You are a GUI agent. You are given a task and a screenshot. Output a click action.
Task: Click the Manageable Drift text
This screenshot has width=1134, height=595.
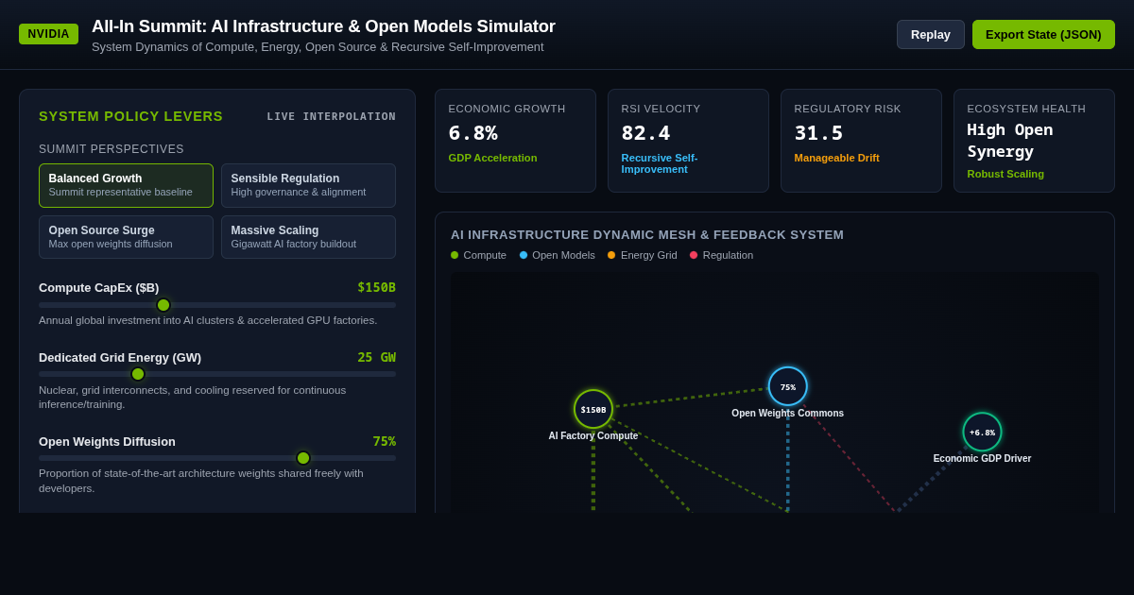click(x=836, y=158)
